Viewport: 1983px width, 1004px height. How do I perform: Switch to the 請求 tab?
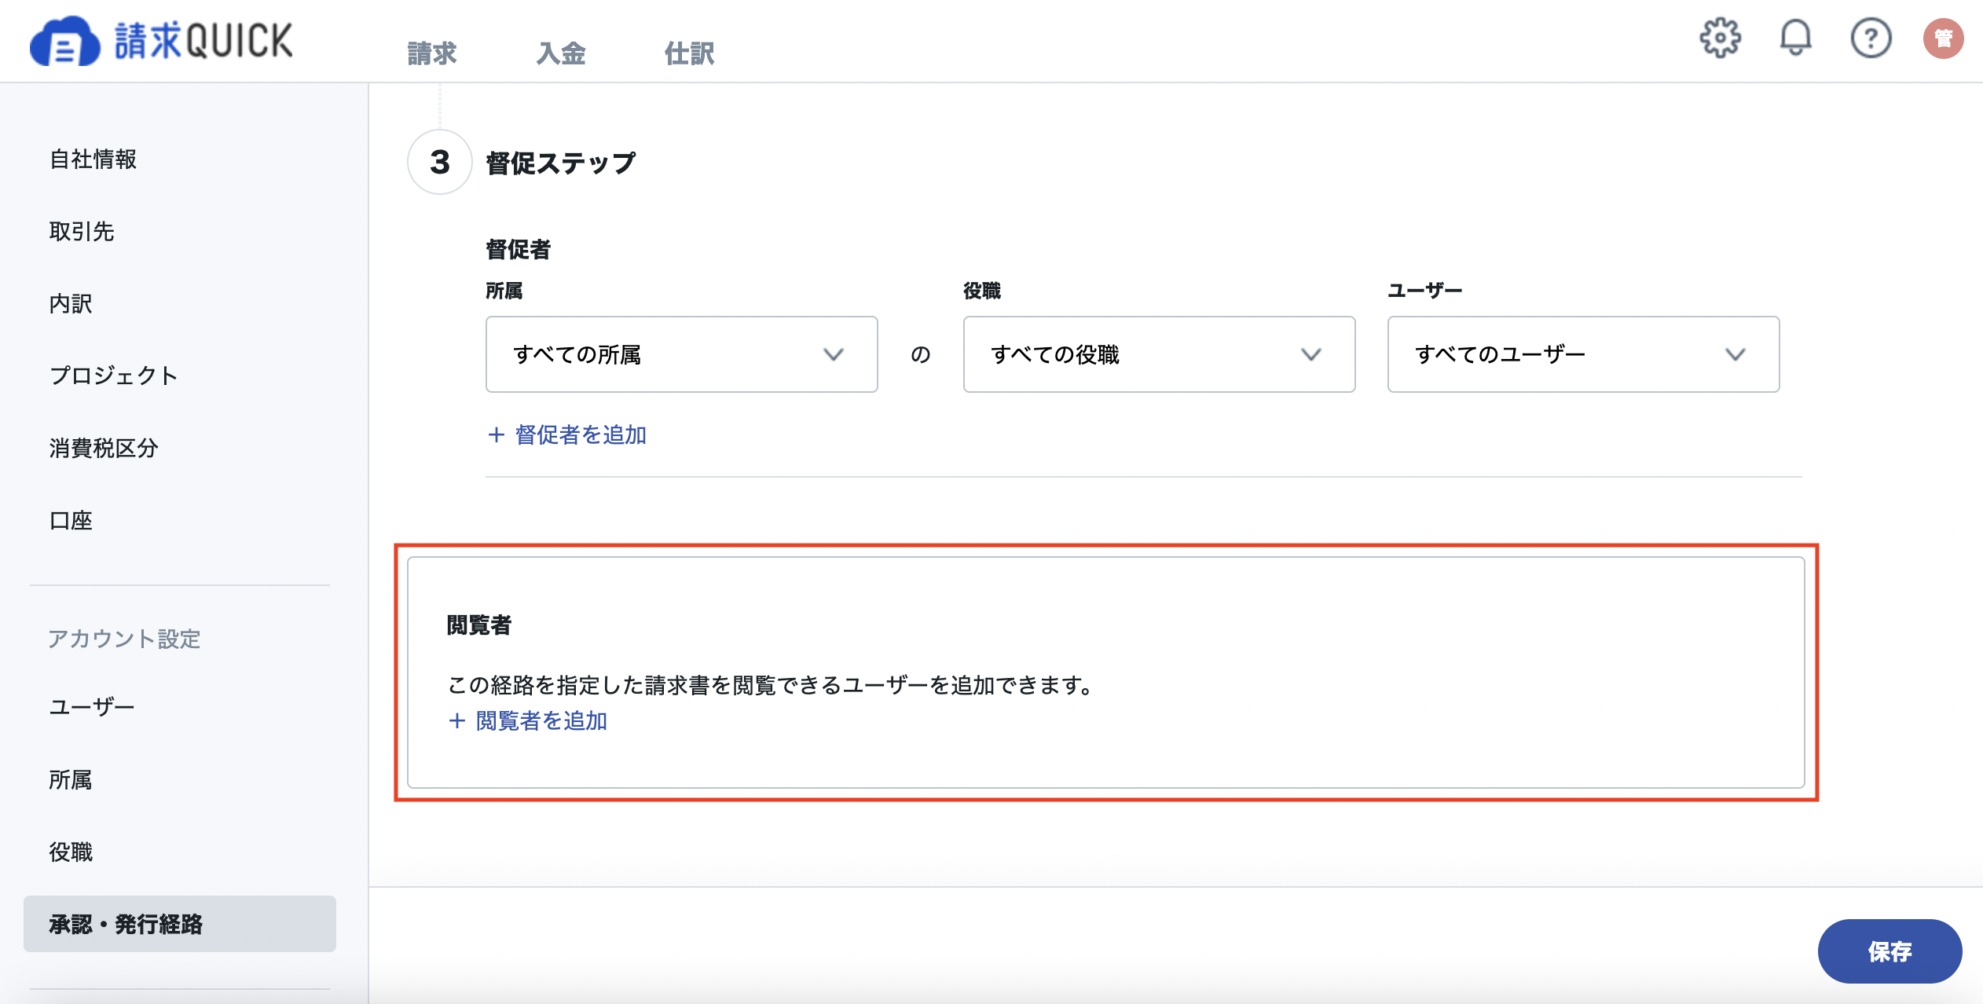432,53
